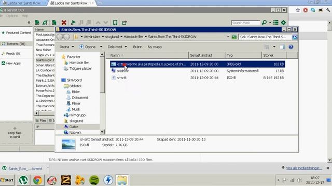
Task: Toggle the list view icon in uTorrent toolbar
Action: click(275, 22)
